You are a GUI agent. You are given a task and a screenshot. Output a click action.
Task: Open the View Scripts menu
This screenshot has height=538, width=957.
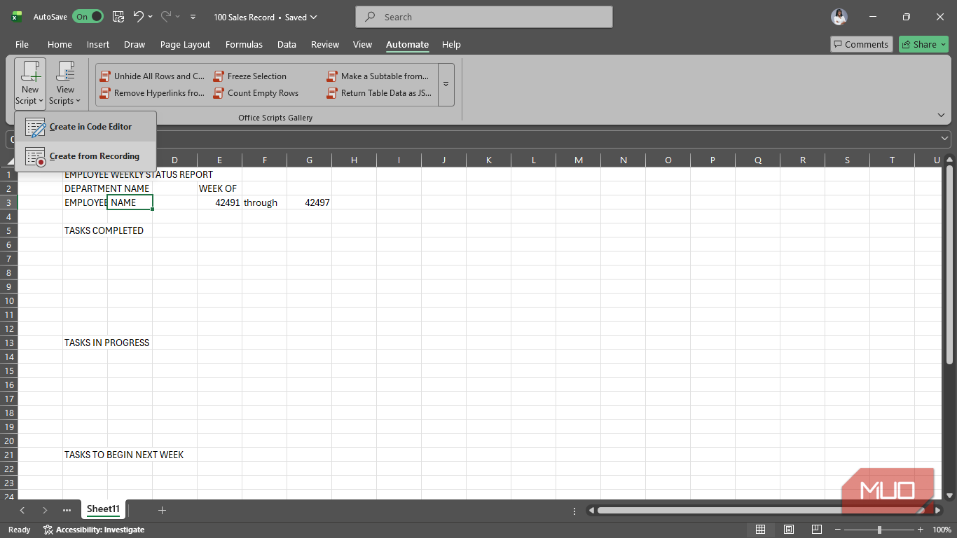(65, 83)
